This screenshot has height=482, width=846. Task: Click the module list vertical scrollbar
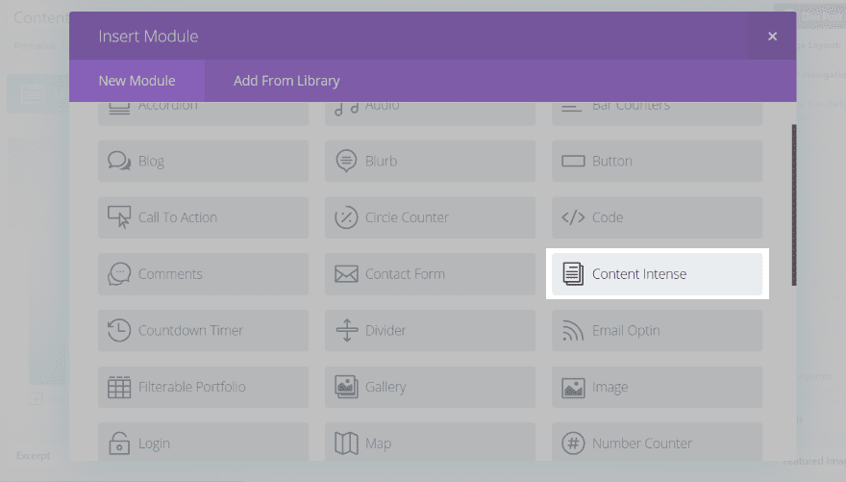pos(793,204)
